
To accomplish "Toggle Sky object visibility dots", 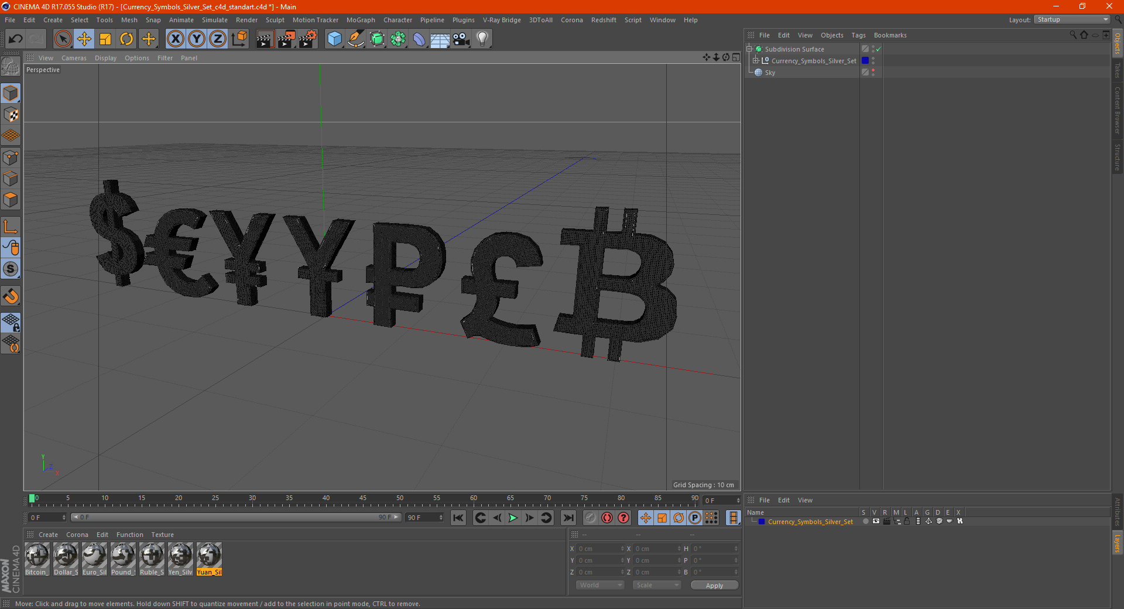I will [873, 72].
